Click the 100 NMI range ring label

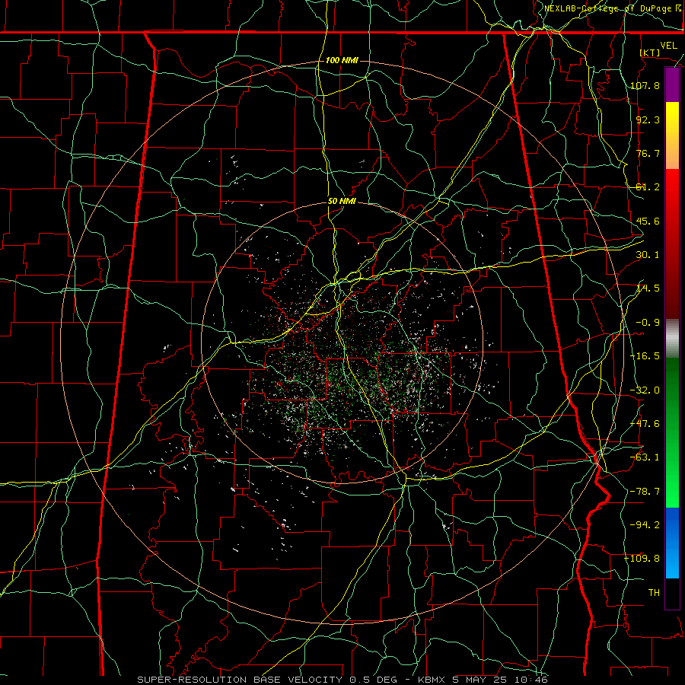tap(342, 60)
